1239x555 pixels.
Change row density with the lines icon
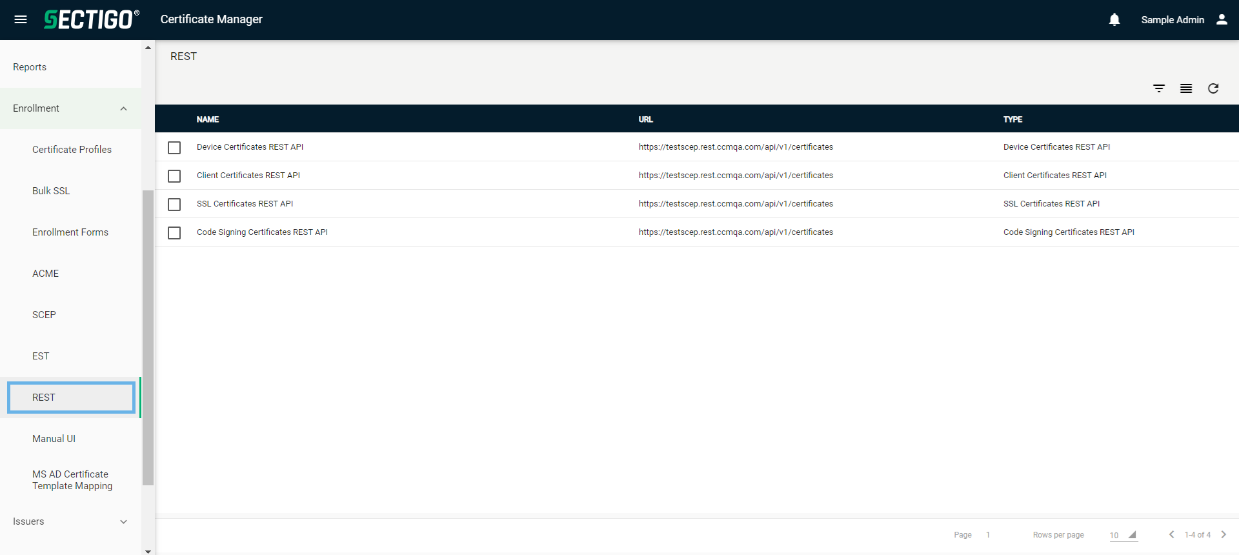[x=1186, y=88]
